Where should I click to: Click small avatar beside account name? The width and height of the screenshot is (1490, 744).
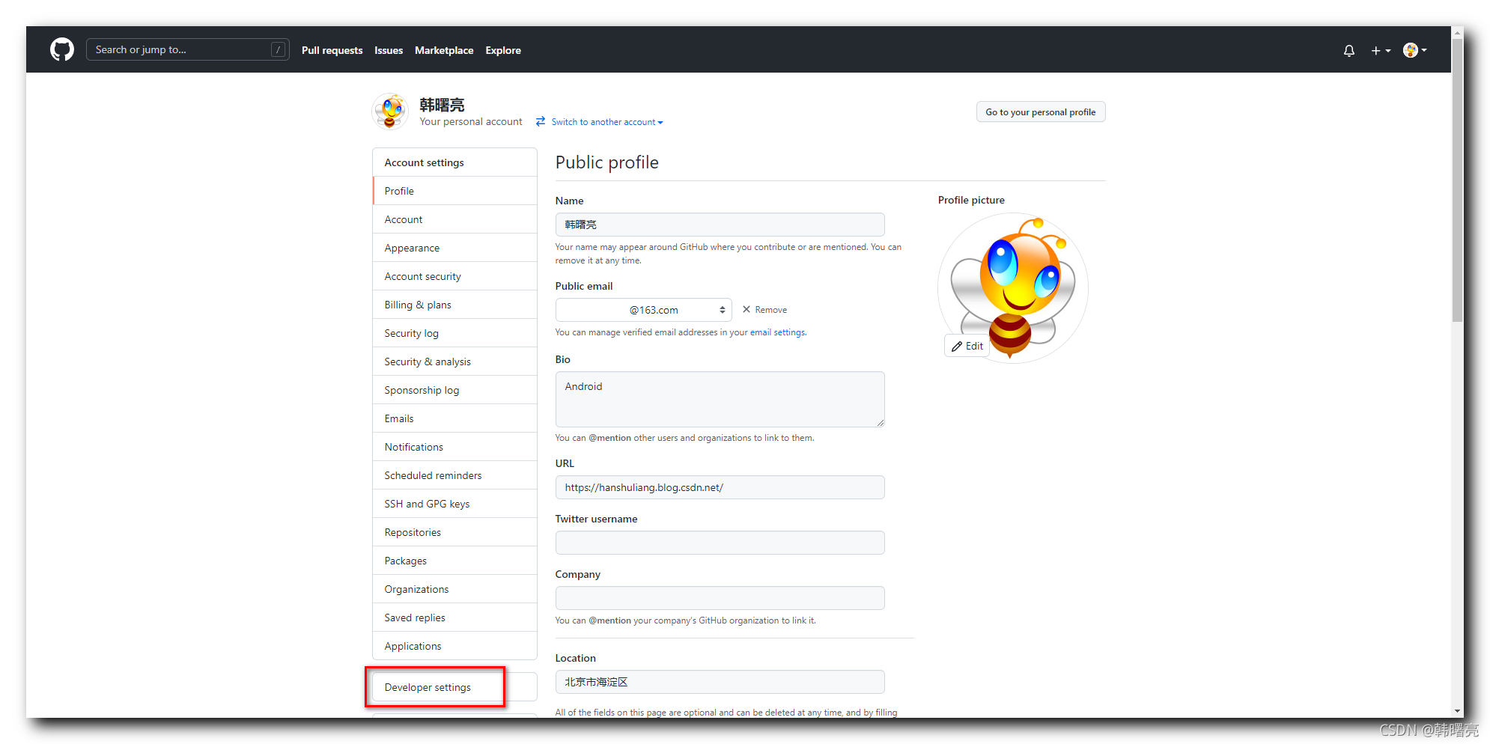(x=390, y=112)
